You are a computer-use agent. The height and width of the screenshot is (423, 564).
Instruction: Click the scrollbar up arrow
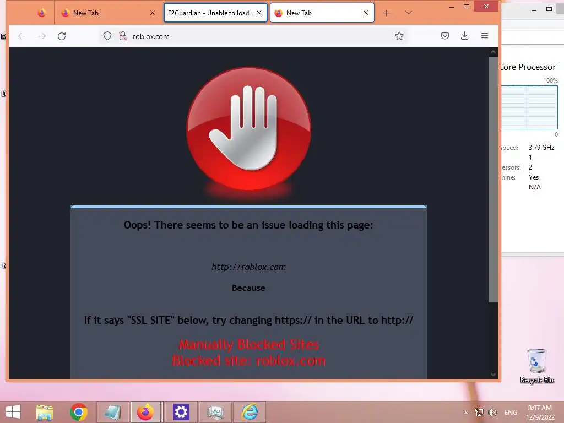(493, 52)
